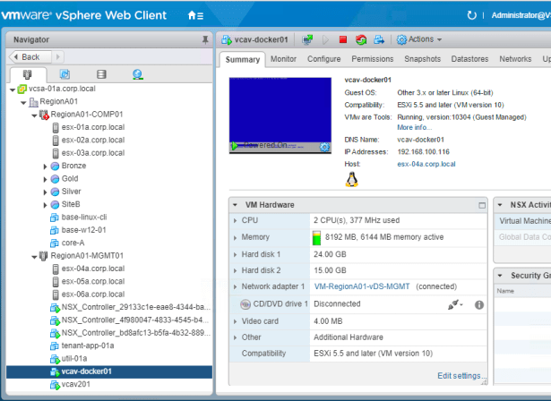Viewport: 551px width, 401px height.
Task: Click the red Power Off icon
Action: (343, 39)
